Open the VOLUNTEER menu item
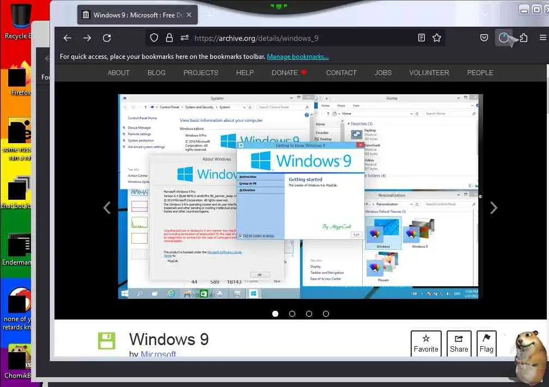The height and width of the screenshot is (387, 549). click(429, 73)
